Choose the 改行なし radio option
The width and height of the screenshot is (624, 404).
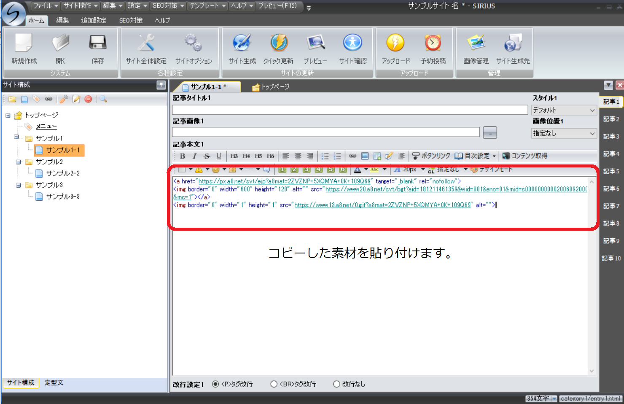coord(336,384)
